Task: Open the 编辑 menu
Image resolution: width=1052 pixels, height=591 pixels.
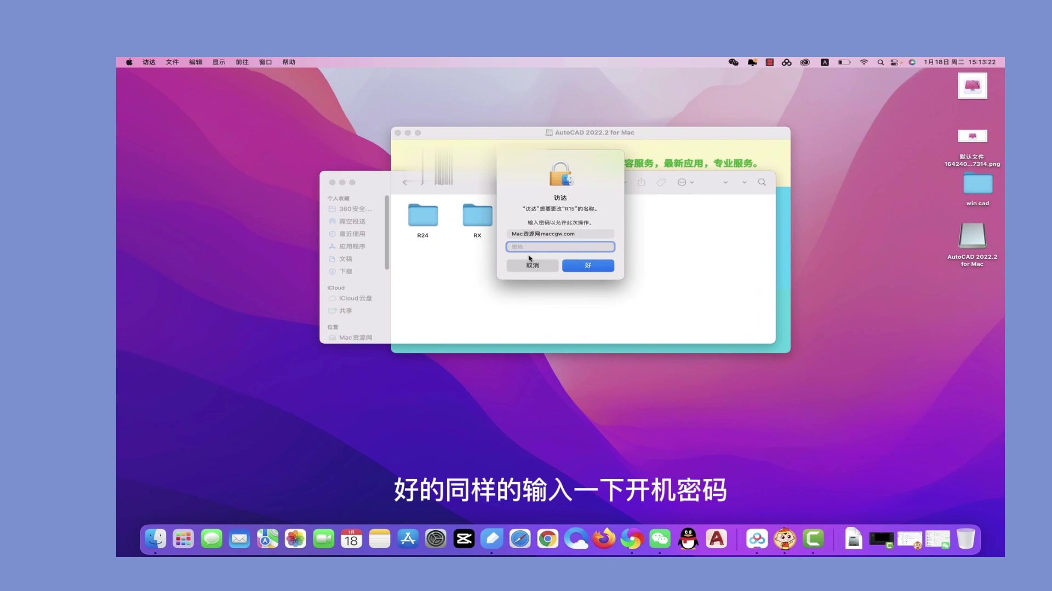Action: (x=196, y=62)
